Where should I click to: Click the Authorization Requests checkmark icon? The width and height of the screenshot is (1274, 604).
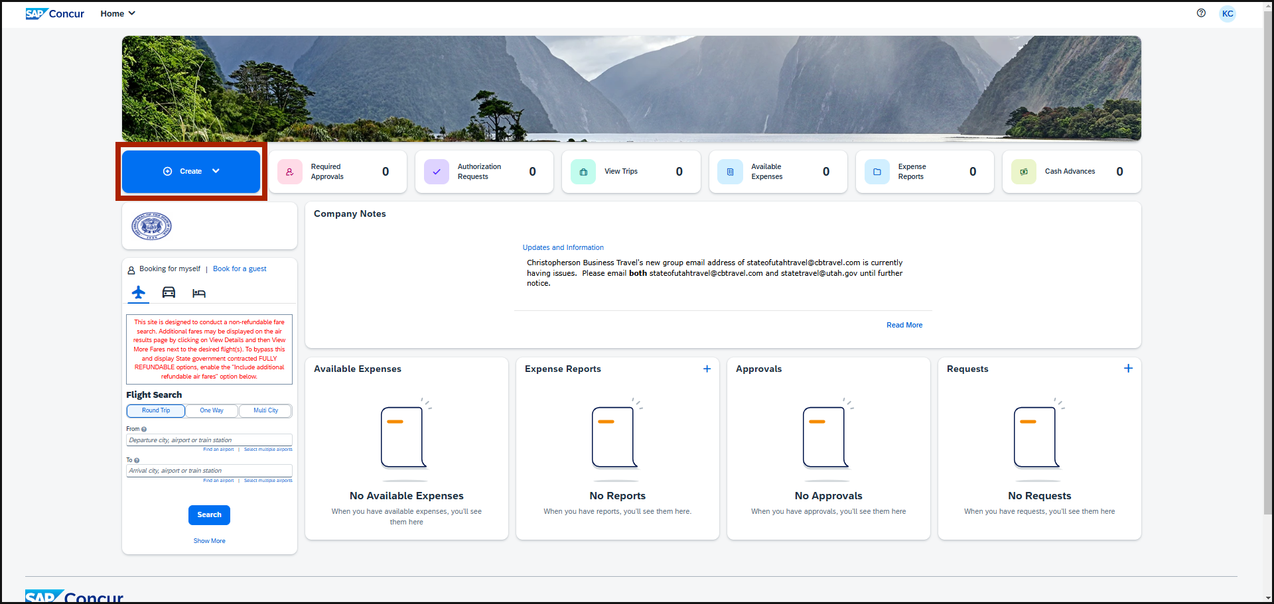click(437, 172)
